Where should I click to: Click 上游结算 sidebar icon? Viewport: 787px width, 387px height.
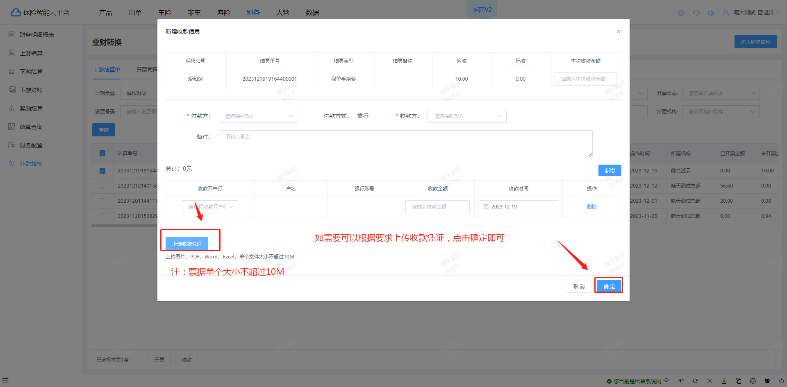pos(11,53)
